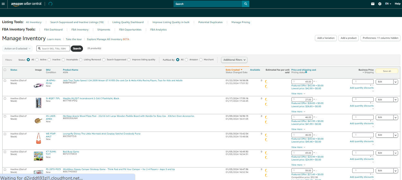This screenshot has height=180, width=402.
Task: Click the Edit button for Bed Bugs Game row
Action: click(x=384, y=153)
